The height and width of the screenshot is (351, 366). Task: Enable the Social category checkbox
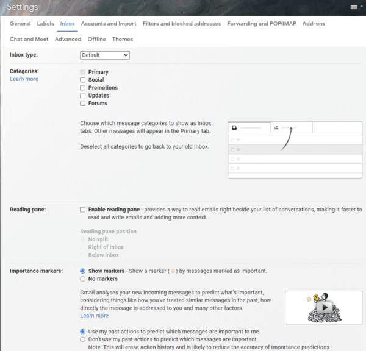[x=83, y=80]
